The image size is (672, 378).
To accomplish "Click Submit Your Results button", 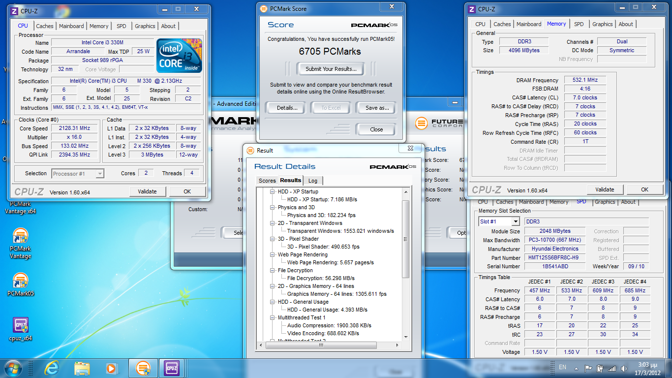I will [331, 69].
